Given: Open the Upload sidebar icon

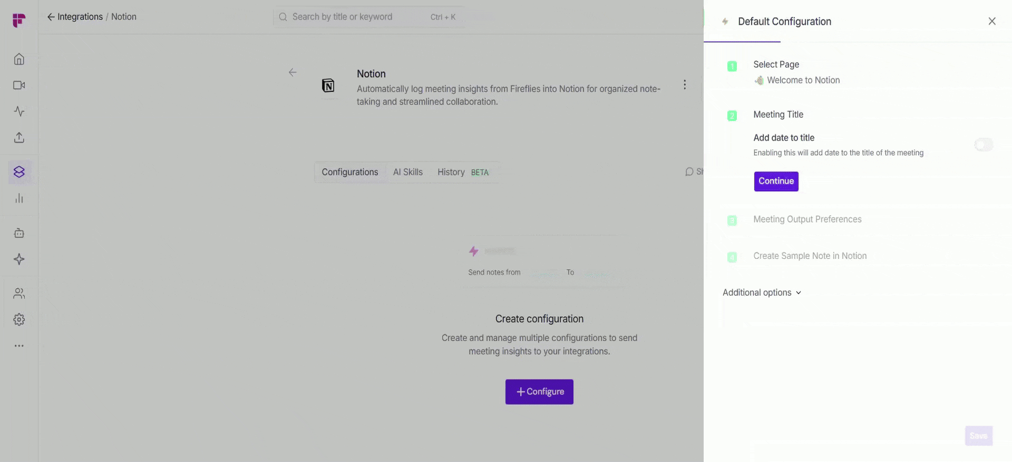Looking at the screenshot, I should pos(19,138).
